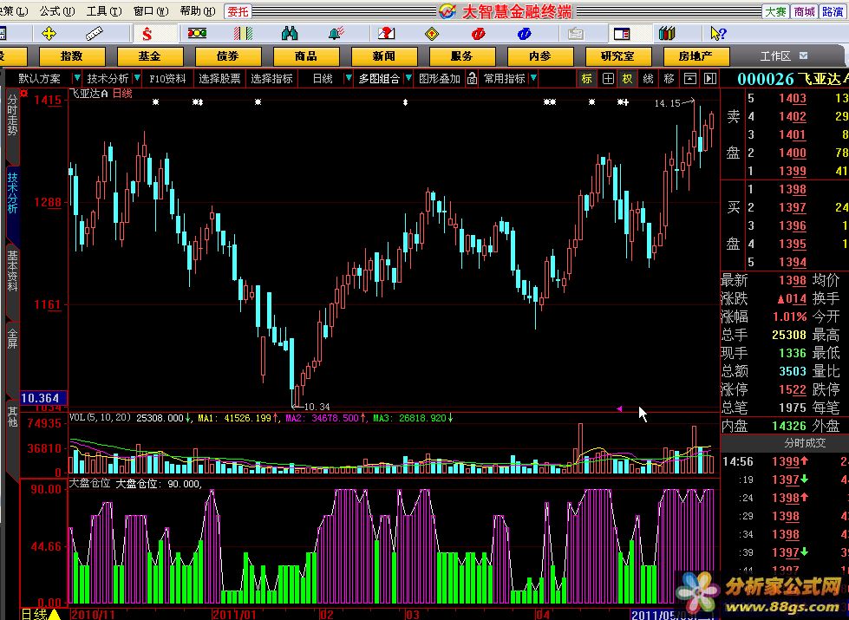Click the blue circular logo icon
Viewport: 849px width, 620px height.
click(x=524, y=34)
